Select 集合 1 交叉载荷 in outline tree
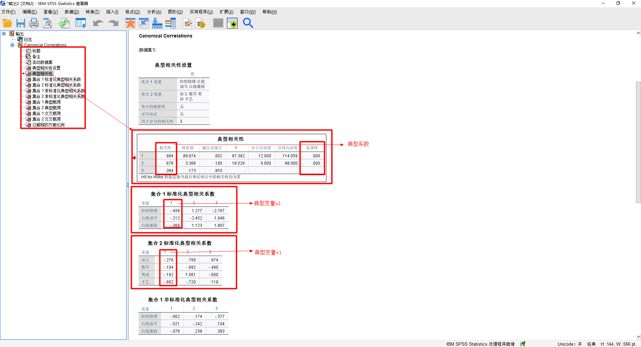 point(47,113)
